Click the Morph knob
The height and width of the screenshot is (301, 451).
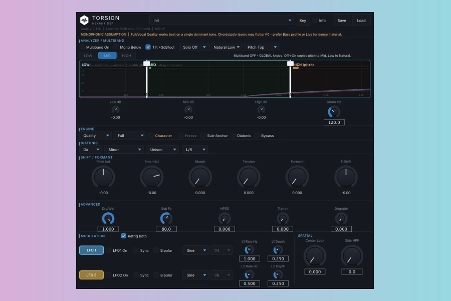coord(200,177)
